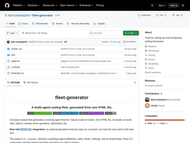Switch to the Issues tab
The image size is (190, 143).
[23, 24]
